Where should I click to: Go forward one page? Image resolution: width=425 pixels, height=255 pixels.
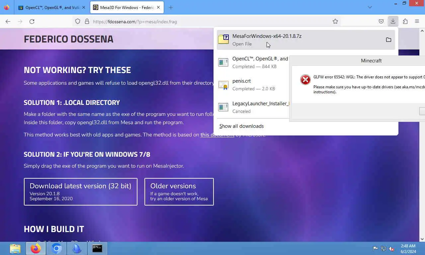point(20,22)
